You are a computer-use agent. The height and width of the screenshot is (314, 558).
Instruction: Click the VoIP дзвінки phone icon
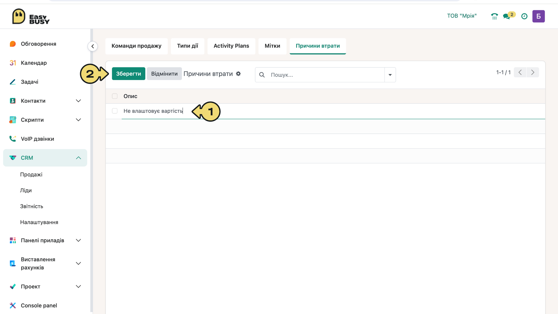coord(13,139)
